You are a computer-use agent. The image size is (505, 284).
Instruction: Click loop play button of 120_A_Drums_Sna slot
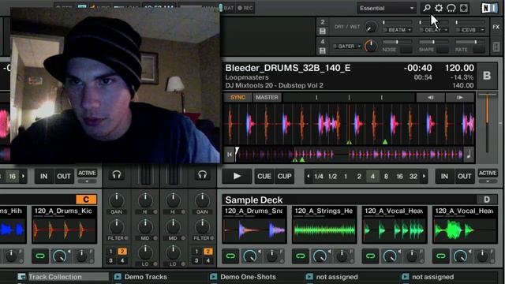230,256
